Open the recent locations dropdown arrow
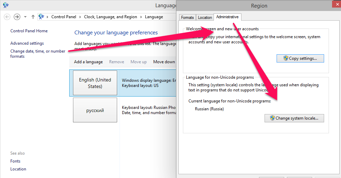The image size is (341, 178). [25, 17]
